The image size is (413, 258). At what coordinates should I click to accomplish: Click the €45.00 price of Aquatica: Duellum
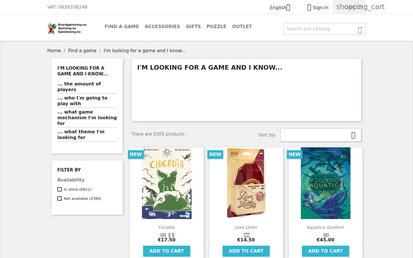pyautogui.click(x=326, y=240)
